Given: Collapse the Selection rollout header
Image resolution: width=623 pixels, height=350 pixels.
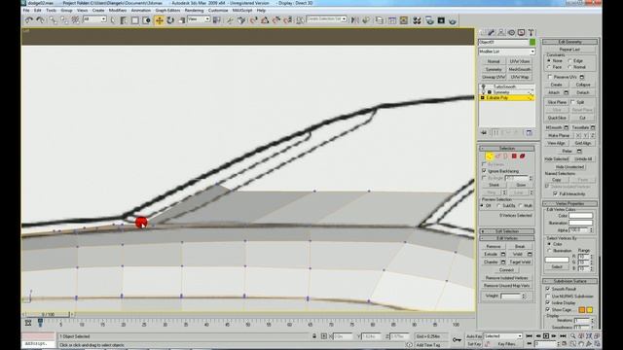Looking at the screenshot, I should tap(506, 149).
